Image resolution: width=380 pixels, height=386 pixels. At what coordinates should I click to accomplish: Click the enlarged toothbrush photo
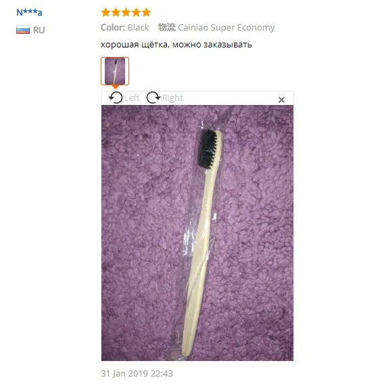(197, 233)
